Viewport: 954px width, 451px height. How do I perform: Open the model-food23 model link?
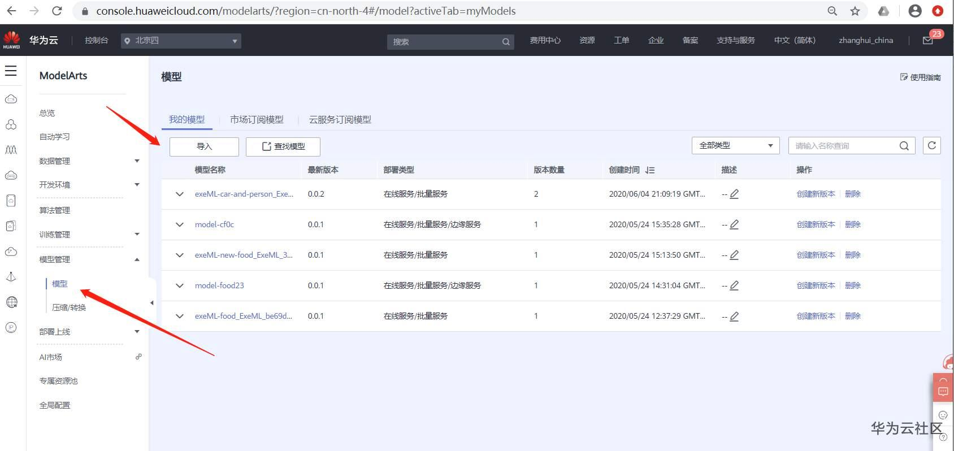click(219, 285)
